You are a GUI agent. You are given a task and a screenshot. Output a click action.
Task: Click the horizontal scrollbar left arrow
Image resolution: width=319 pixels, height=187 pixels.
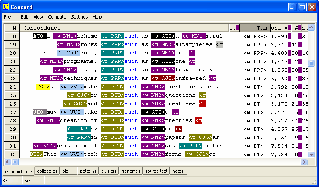8,162
